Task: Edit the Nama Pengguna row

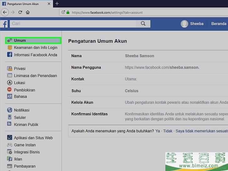Action: [148, 67]
